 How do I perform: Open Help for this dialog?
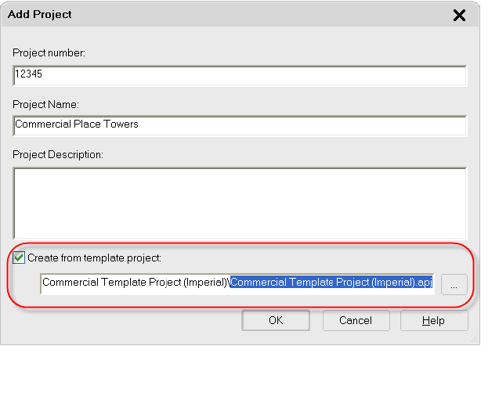pyautogui.click(x=433, y=320)
